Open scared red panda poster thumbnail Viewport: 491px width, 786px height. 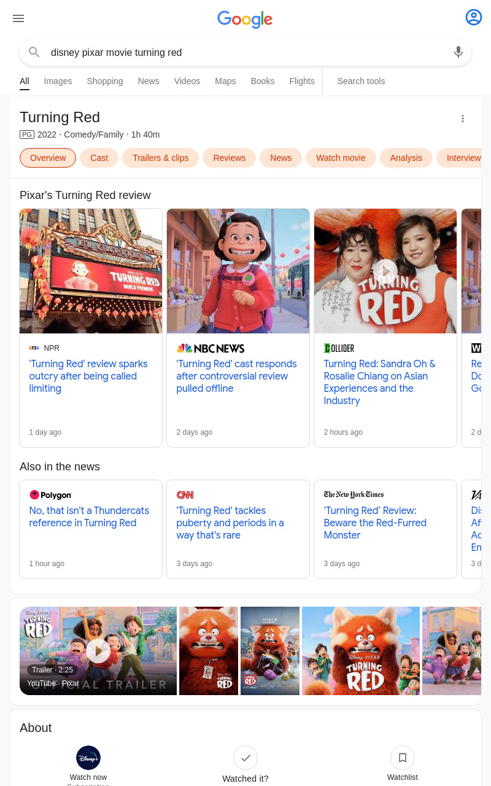click(x=209, y=651)
